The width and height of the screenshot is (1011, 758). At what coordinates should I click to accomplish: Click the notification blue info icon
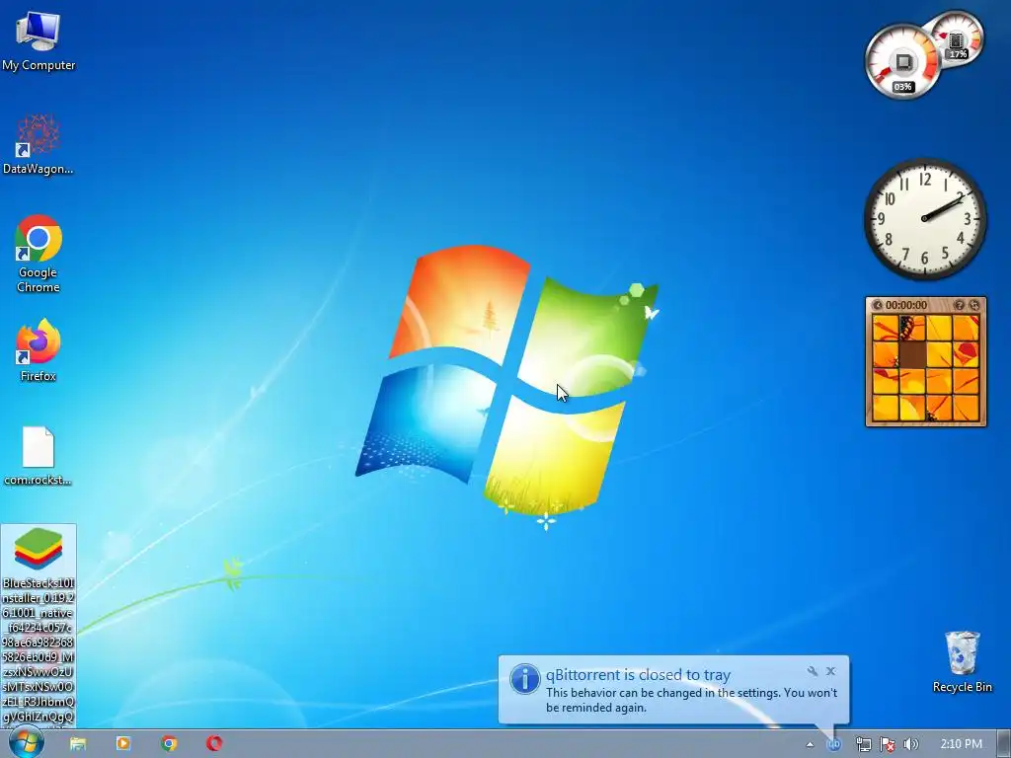coord(525,679)
